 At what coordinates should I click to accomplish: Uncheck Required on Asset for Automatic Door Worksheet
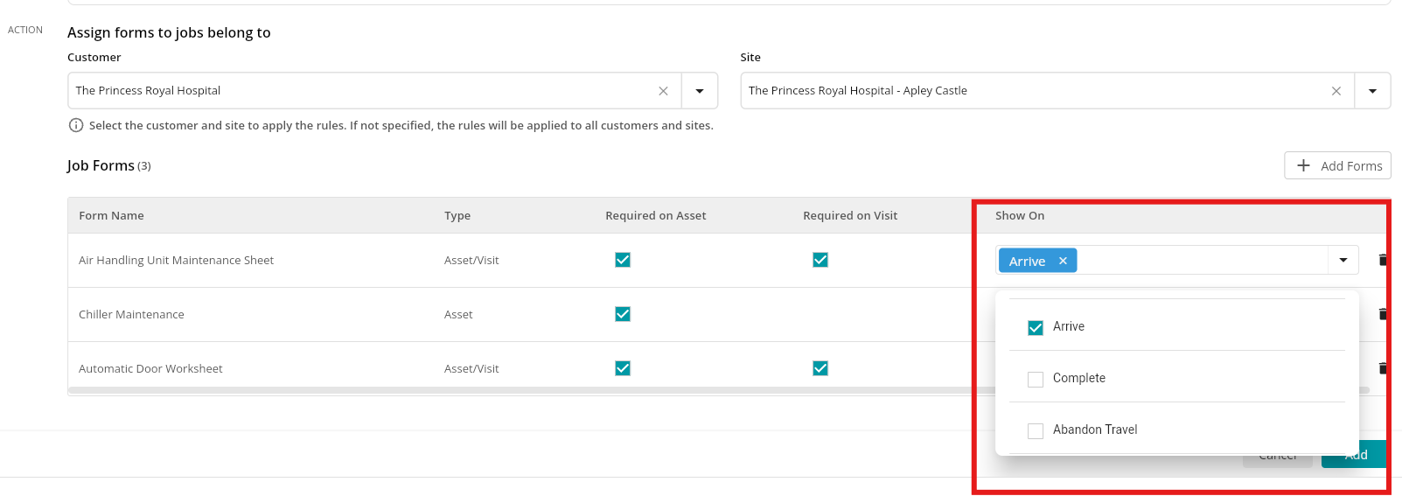(623, 368)
